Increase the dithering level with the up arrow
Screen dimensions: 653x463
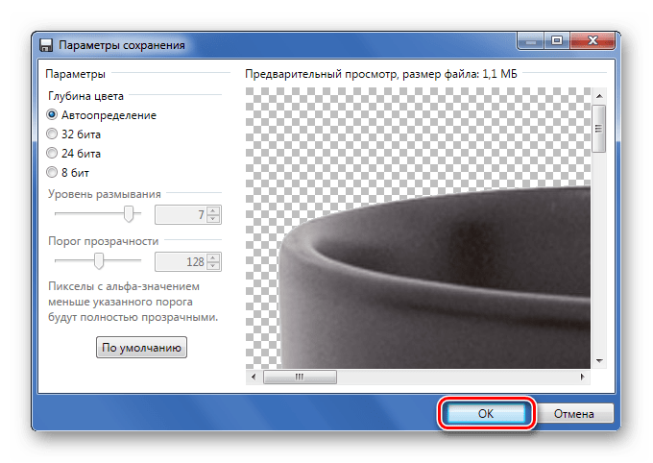(213, 210)
